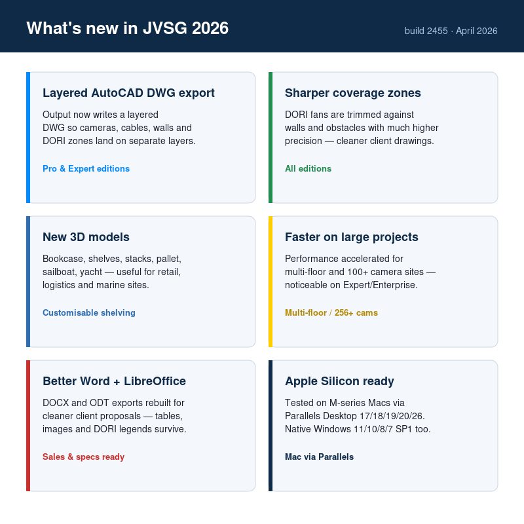The height and width of the screenshot is (524, 524).
Task: Click the Apple Silicon ready title
Action: (x=339, y=381)
